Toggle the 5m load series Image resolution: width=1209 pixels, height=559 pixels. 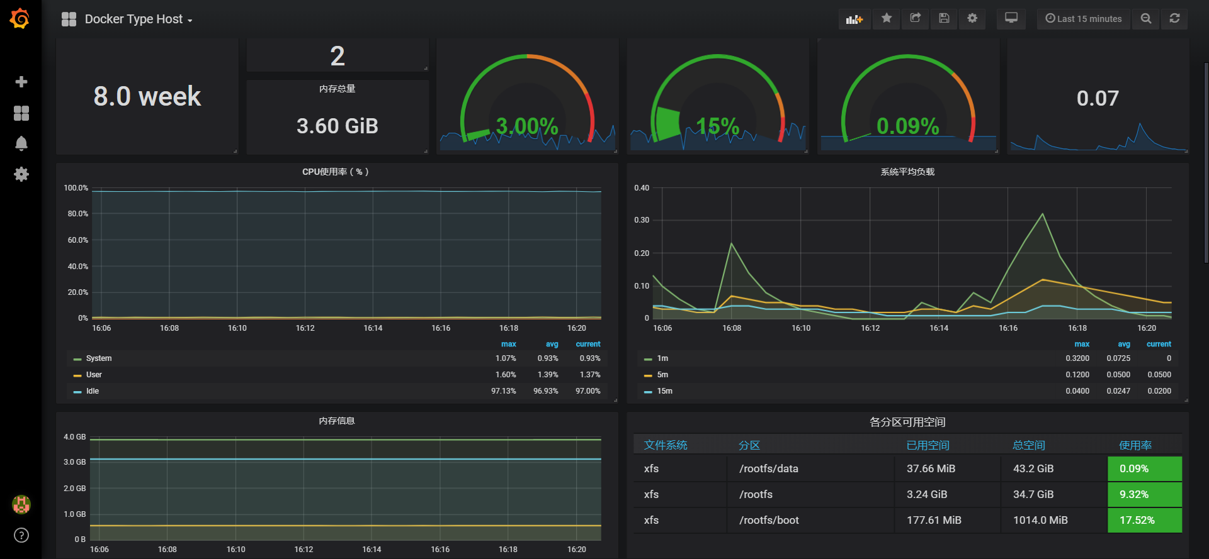(662, 375)
